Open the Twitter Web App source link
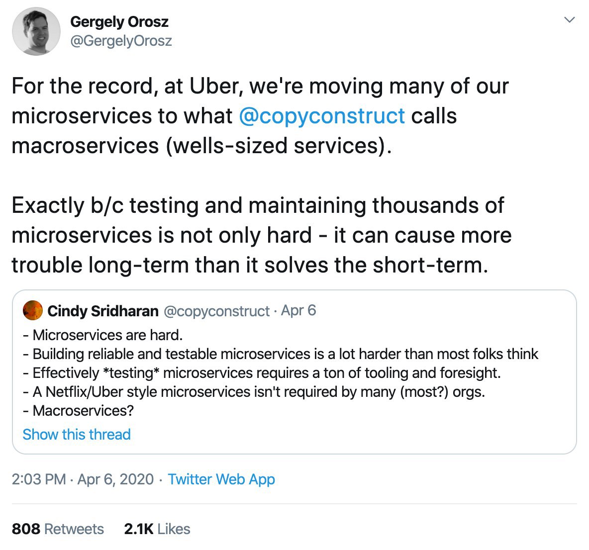The image size is (589, 550). coord(221,479)
